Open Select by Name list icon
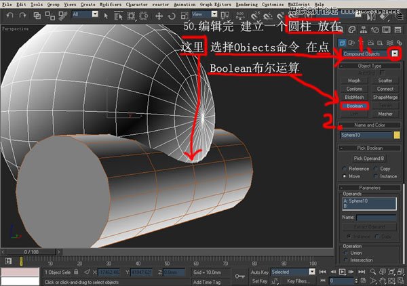Viewport: 407px width, 286px height. (118, 16)
